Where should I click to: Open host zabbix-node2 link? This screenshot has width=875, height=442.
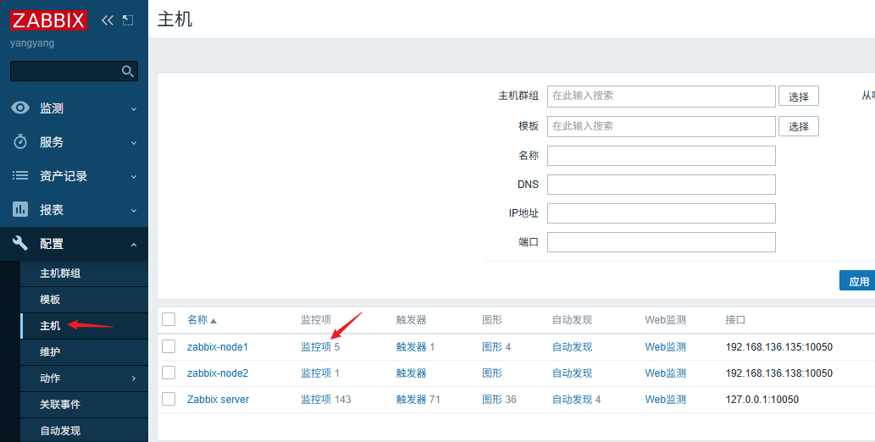217,373
